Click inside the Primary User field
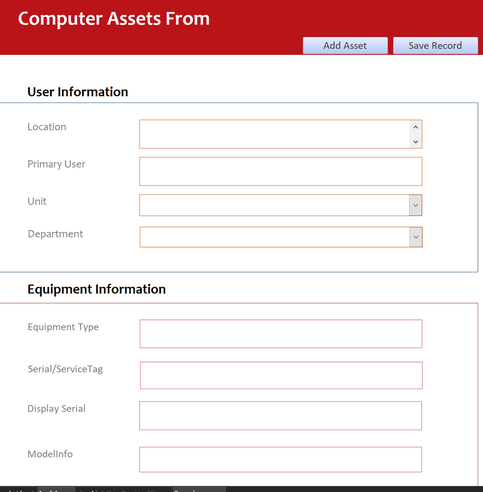 click(x=280, y=171)
